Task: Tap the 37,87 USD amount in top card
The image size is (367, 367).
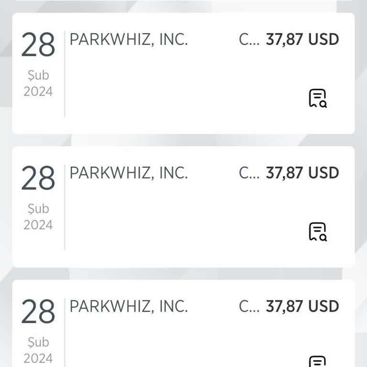Action: point(302,40)
